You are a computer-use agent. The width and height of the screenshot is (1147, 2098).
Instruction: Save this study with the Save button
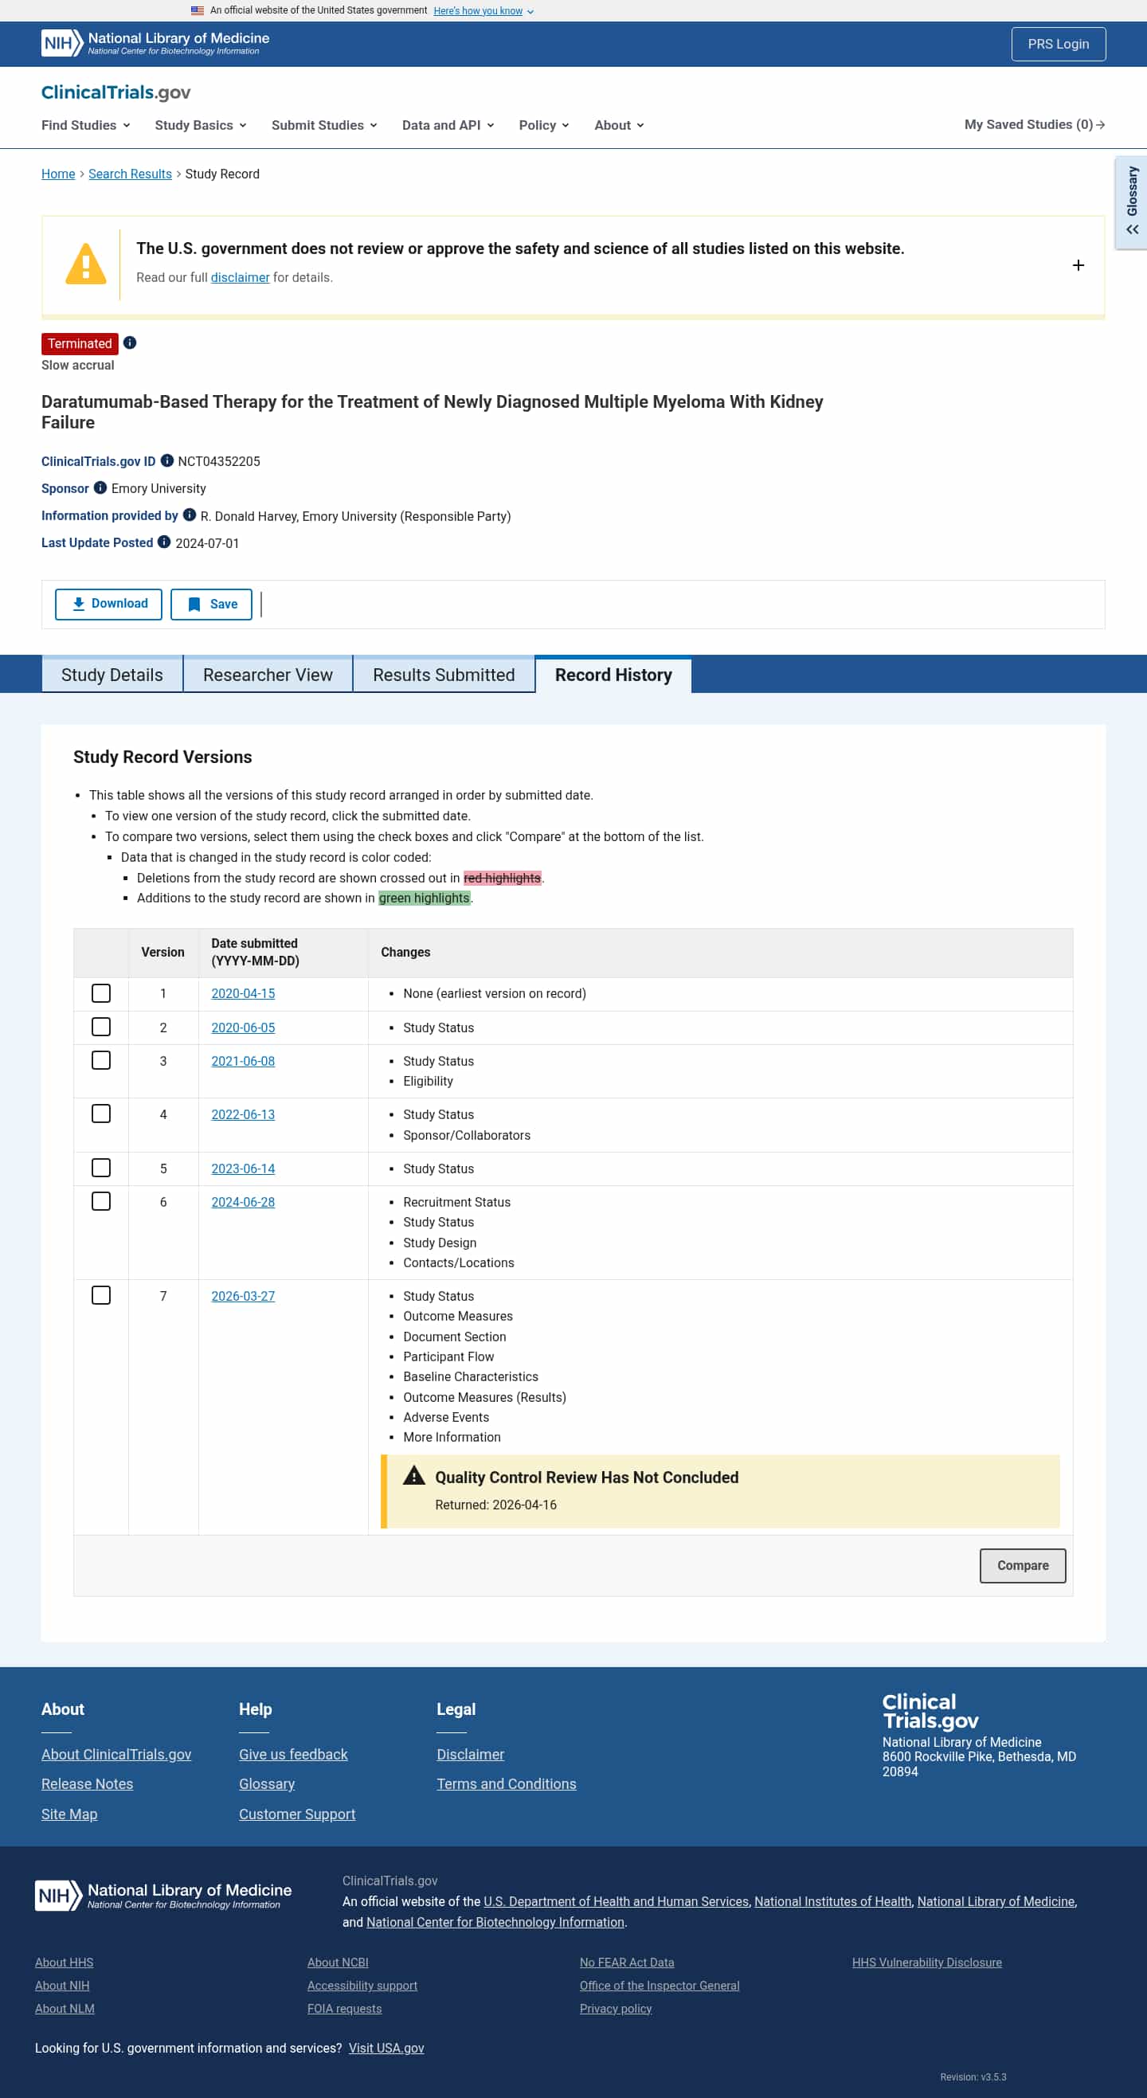tap(211, 604)
